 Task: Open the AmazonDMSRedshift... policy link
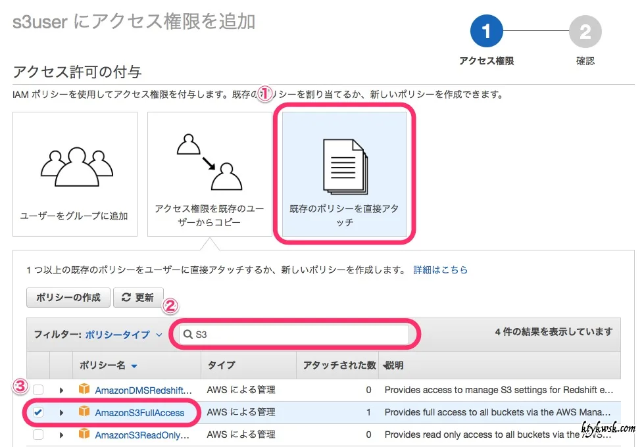[x=143, y=390]
